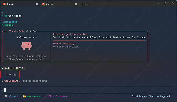Click the '你是什么模型?' user message
177x102 pixels.
[x=14, y=68]
